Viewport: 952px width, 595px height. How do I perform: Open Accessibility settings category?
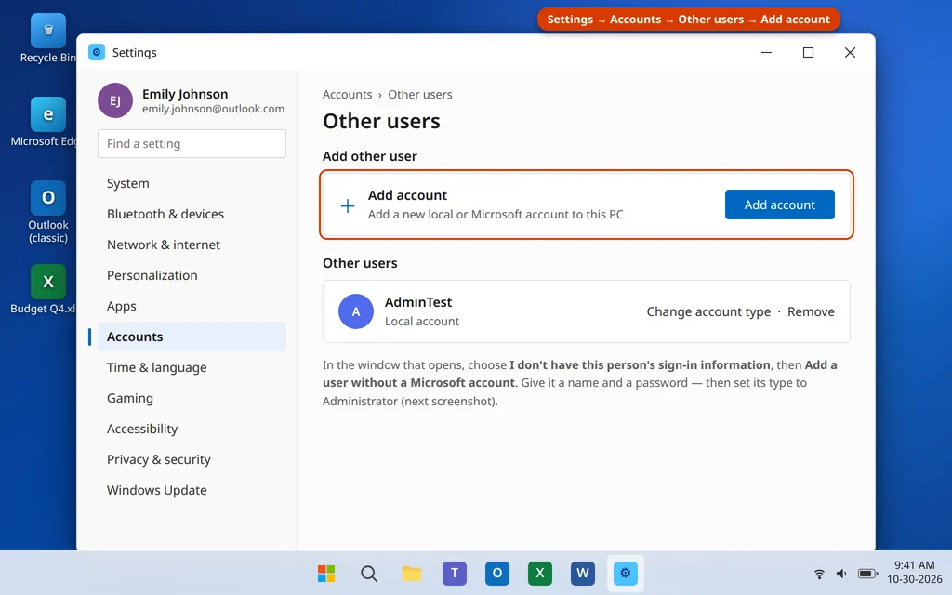pos(192,429)
